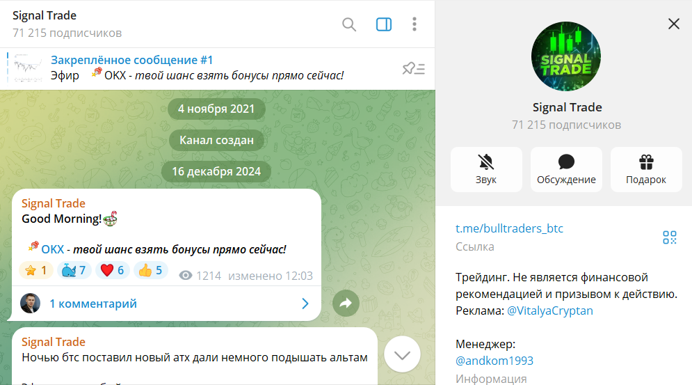692x385 pixels.
Task: Open search in the Signal Trade channel
Action: tap(348, 24)
